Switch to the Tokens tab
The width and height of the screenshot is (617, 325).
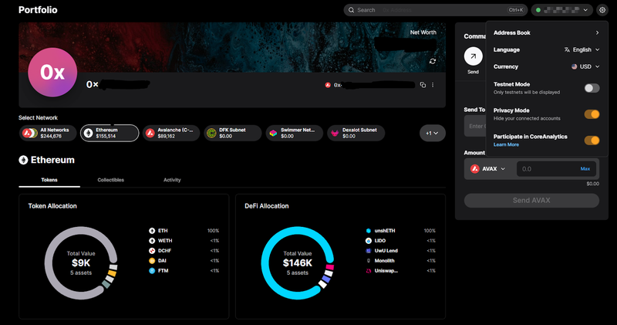49,180
